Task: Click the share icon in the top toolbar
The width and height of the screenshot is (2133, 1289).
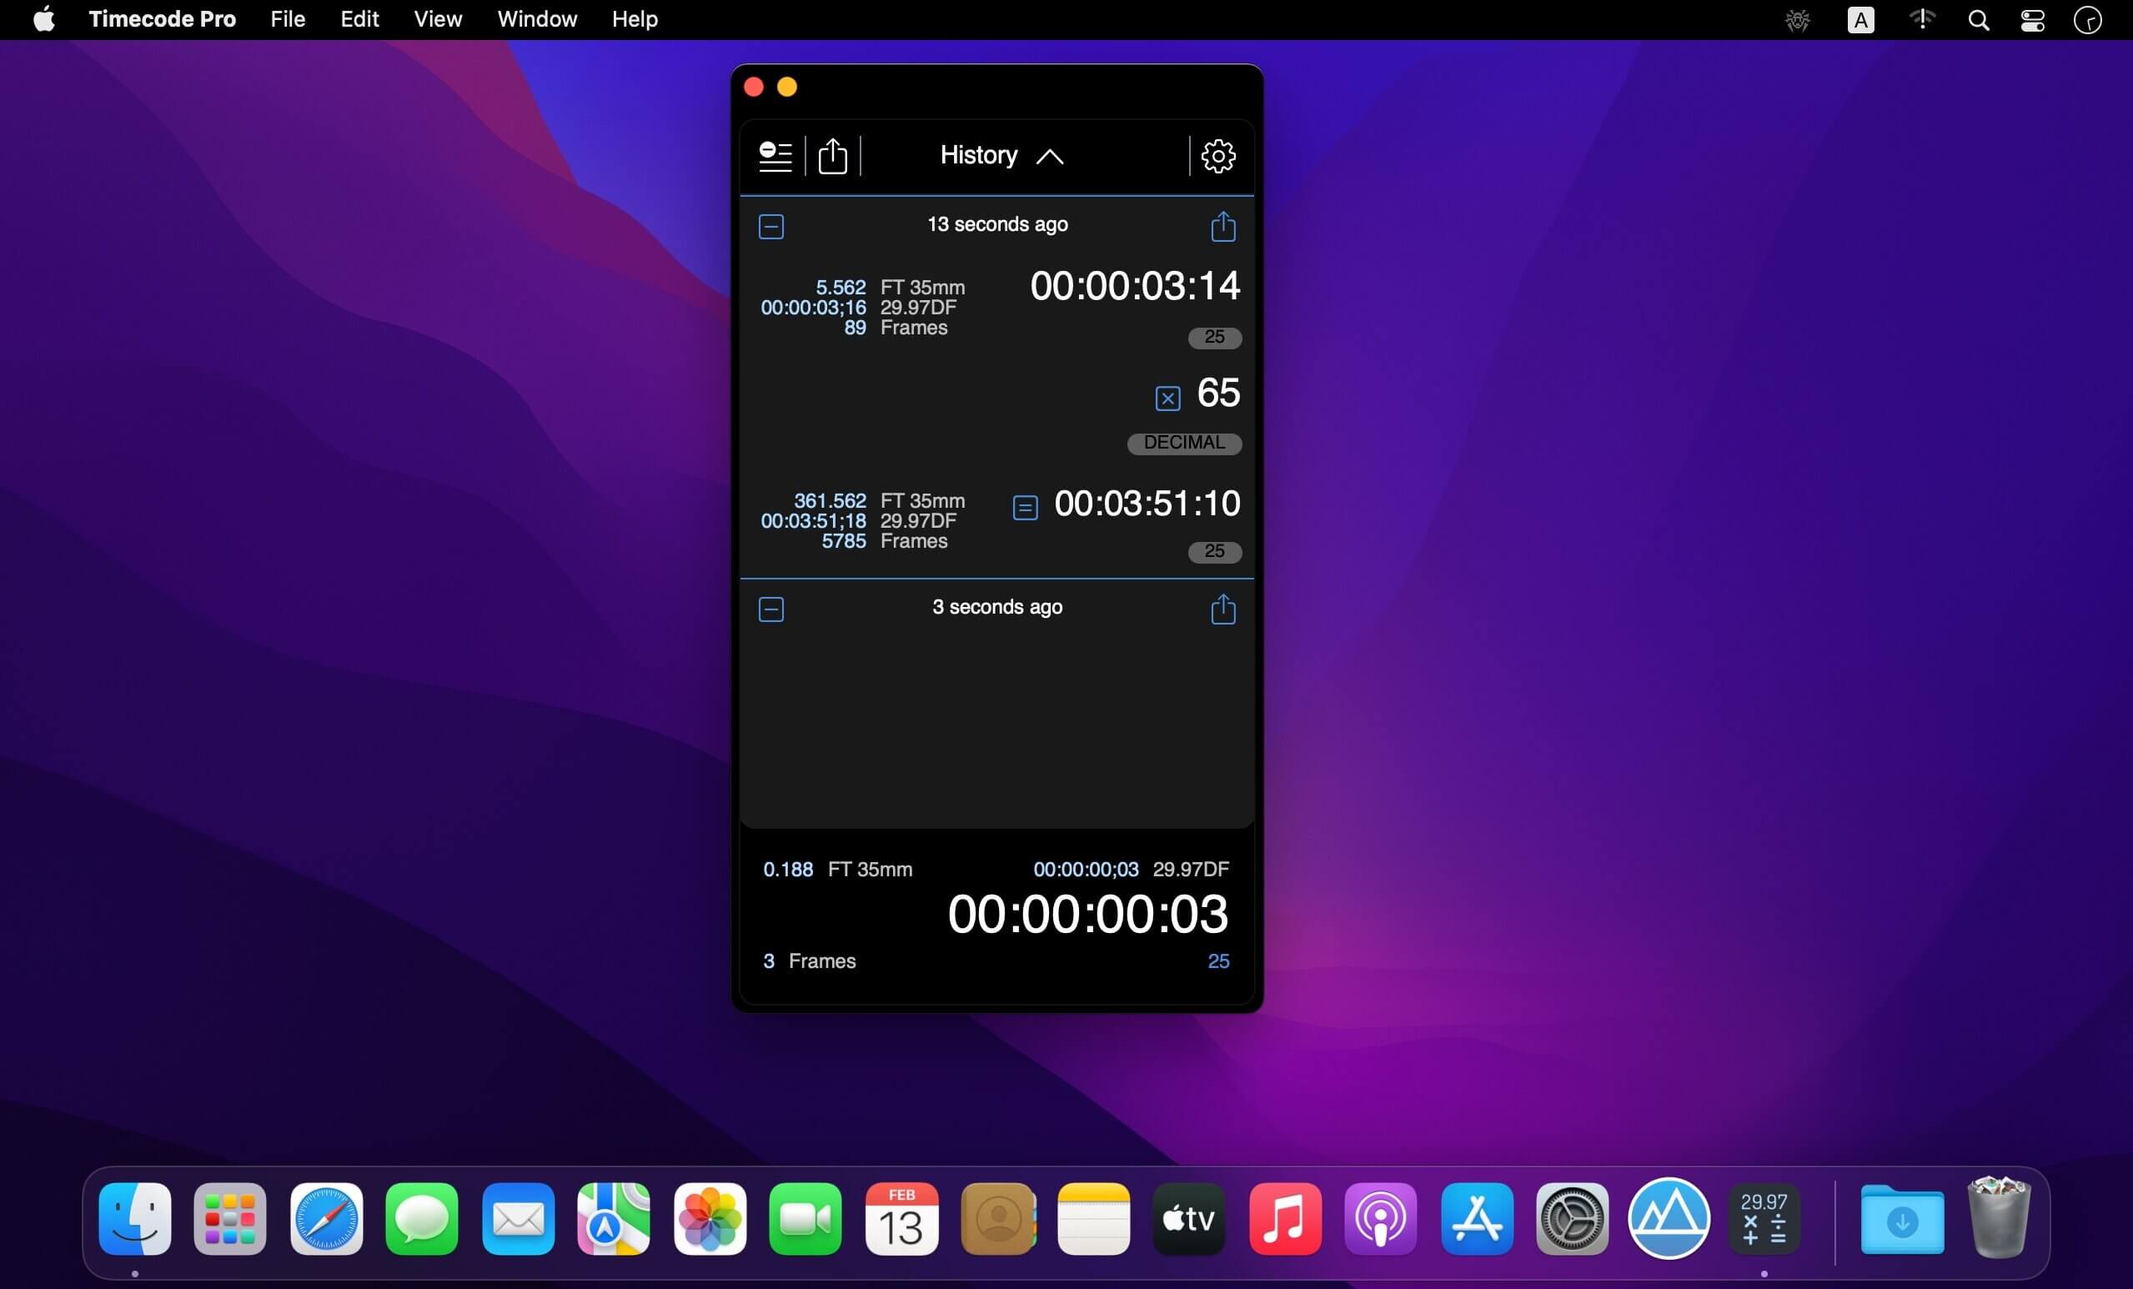Action: (x=833, y=157)
